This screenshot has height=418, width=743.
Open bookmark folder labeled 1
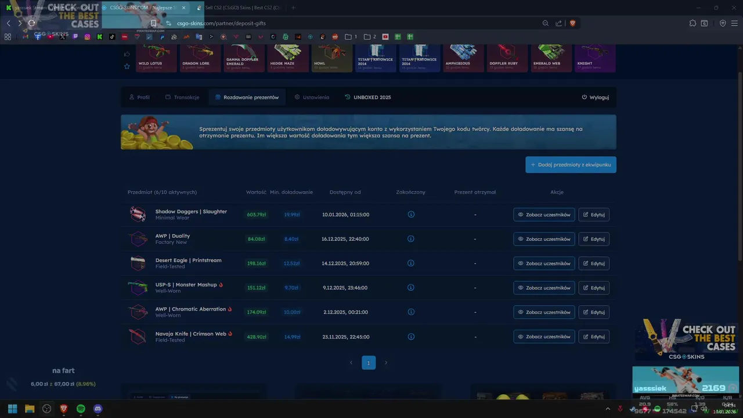tap(351, 37)
